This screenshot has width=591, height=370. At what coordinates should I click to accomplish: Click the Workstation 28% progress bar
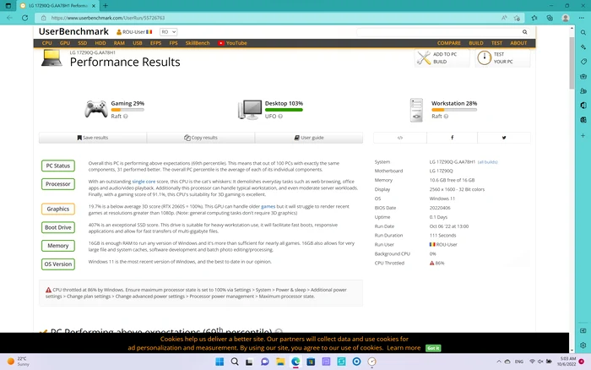[x=454, y=110]
